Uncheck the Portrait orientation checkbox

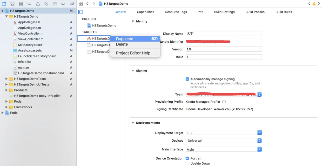tap(187, 158)
